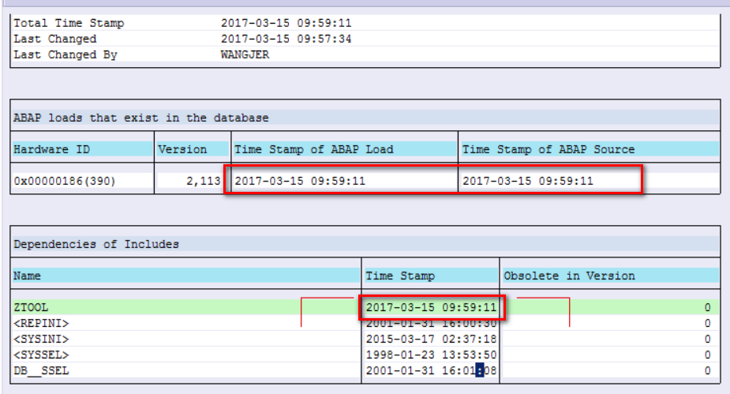Image resolution: width=730 pixels, height=394 pixels.
Task: Select the <SYSSEL> include row
Action: point(365,355)
